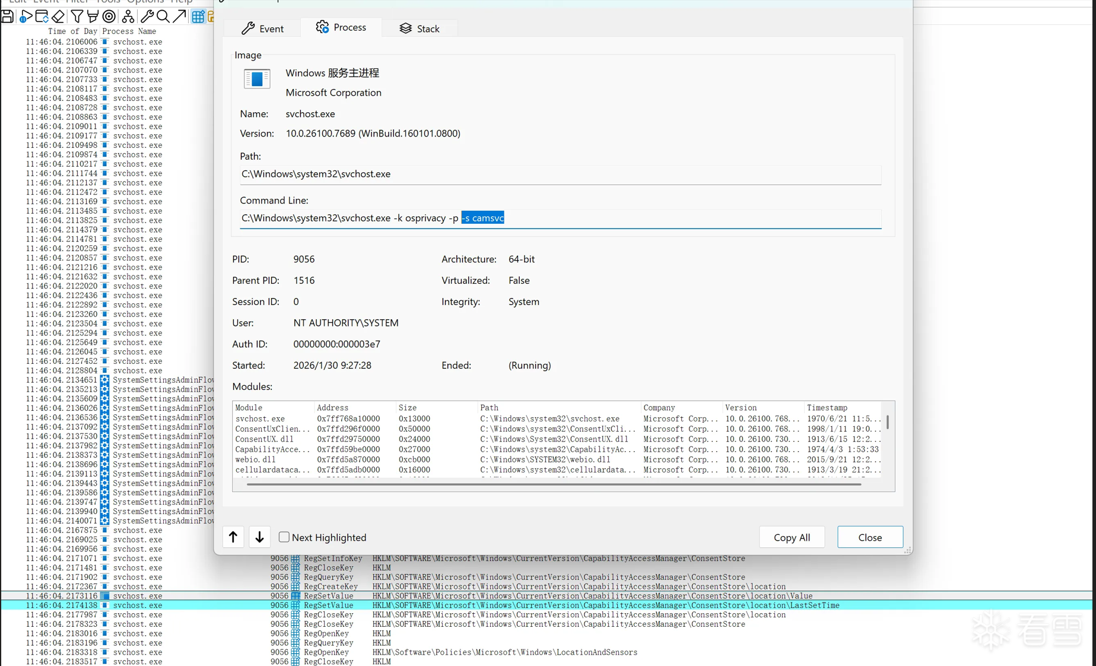Select the ConsentUxClien... module row
1096x666 pixels.
[558, 429]
